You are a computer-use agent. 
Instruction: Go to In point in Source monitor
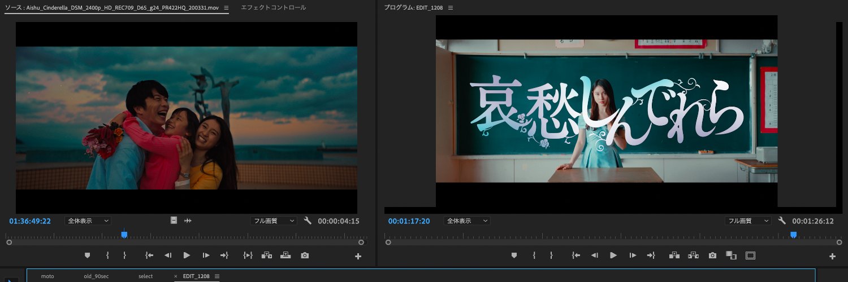point(149,255)
